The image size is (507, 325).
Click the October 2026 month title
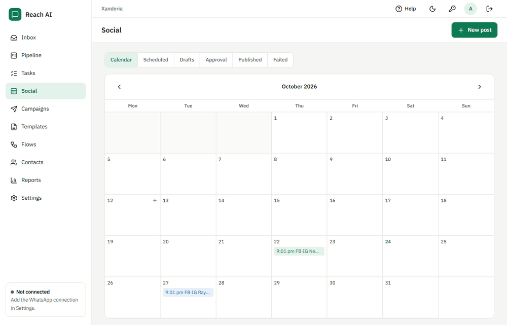point(299,87)
